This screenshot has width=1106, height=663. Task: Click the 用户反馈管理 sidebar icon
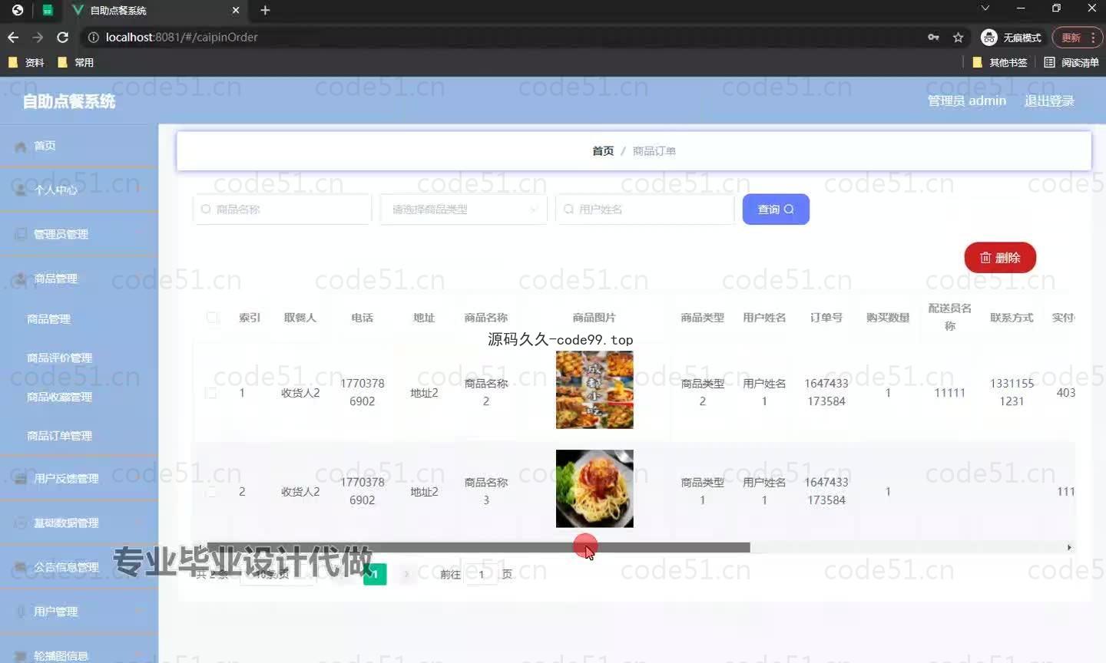[x=21, y=478]
